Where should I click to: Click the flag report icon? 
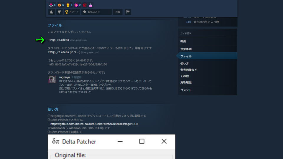(128, 12)
